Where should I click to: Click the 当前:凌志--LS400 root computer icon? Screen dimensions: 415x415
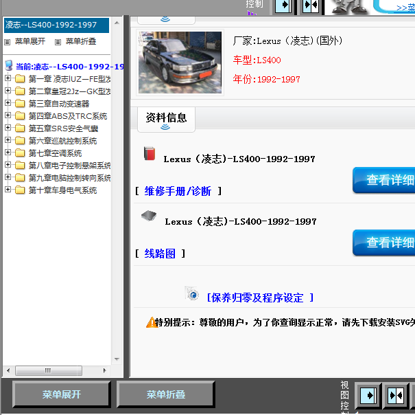tap(9, 65)
